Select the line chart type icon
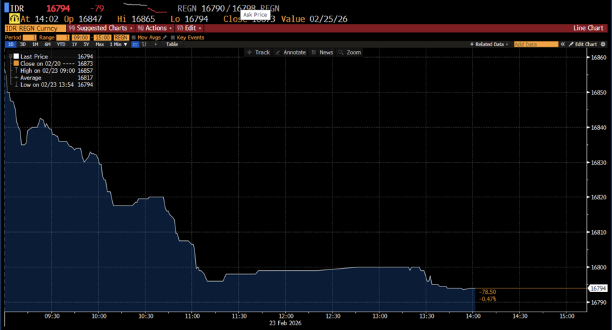612x330 pixels. tap(136, 44)
